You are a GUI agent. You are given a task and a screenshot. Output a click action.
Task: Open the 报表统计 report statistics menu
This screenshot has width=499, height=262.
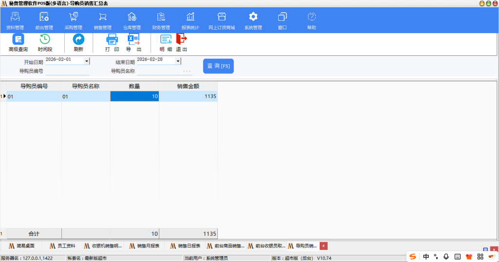(x=190, y=21)
